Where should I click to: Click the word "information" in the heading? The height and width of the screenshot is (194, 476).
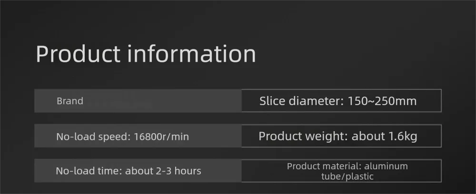pos(191,54)
